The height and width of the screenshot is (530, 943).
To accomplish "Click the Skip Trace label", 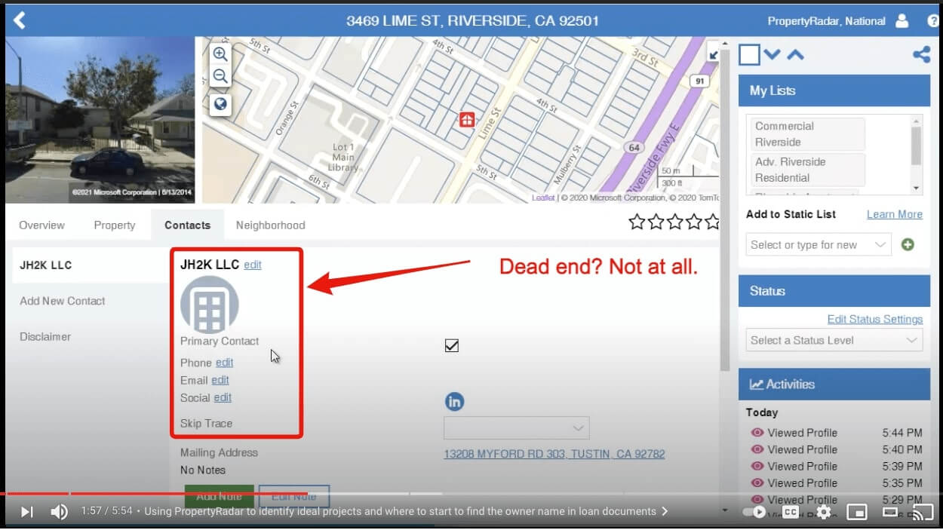I will pyautogui.click(x=206, y=423).
